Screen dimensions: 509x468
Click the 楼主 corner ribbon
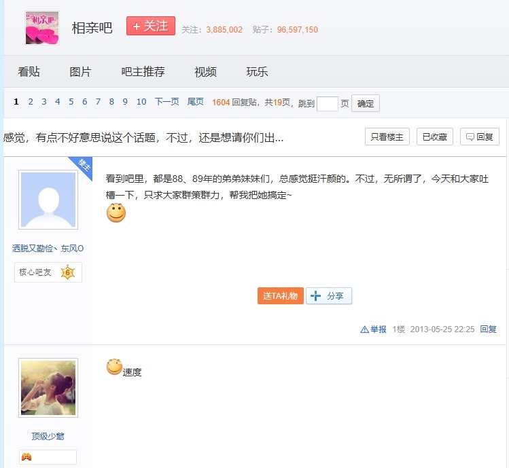pos(84,165)
